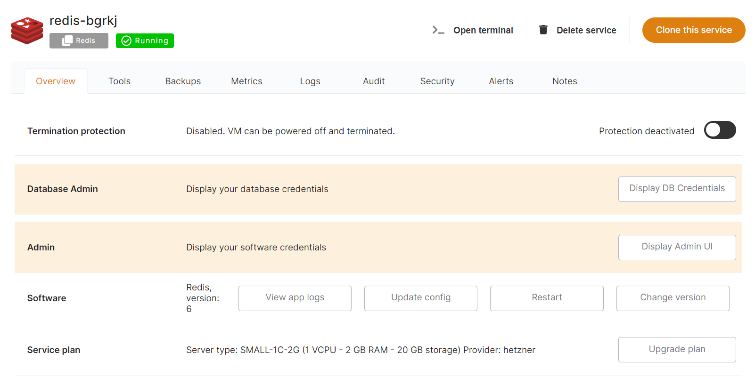Image resolution: width=755 pixels, height=377 pixels.
Task: Restart the Redis software
Action: click(547, 298)
